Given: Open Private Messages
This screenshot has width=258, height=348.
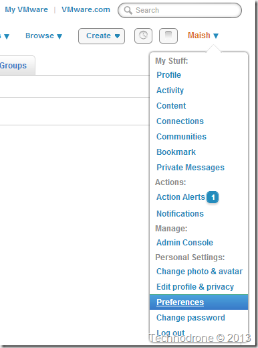Looking at the screenshot, I should click(190, 168).
